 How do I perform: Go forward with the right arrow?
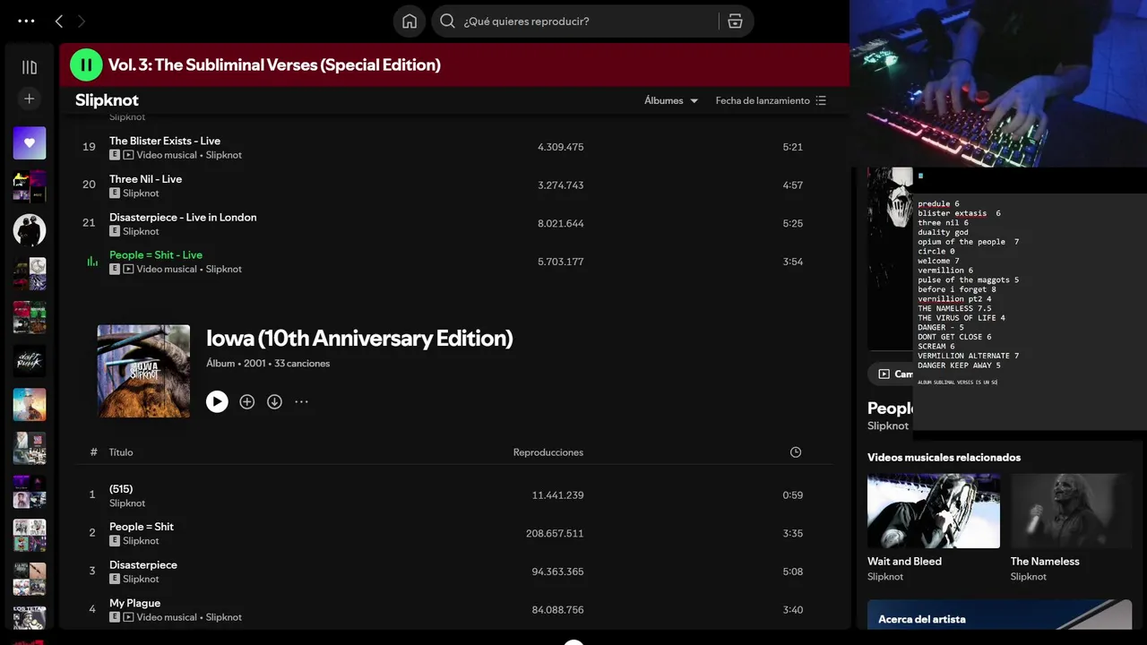pos(82,21)
